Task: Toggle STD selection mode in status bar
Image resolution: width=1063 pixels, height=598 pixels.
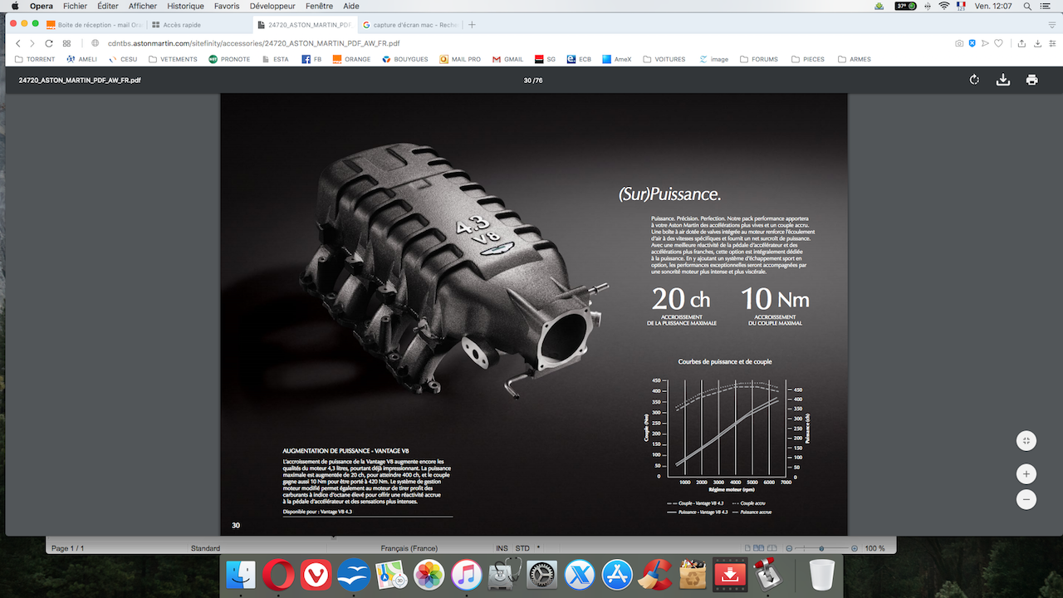Action: point(522,548)
